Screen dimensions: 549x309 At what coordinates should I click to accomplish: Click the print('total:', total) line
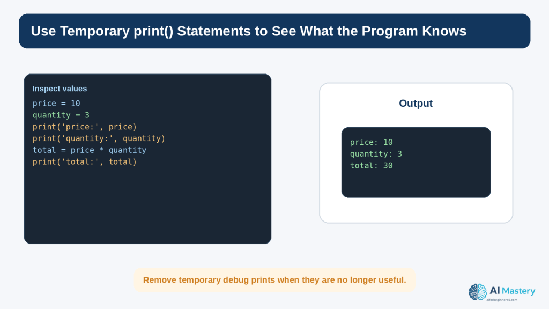[85, 162]
